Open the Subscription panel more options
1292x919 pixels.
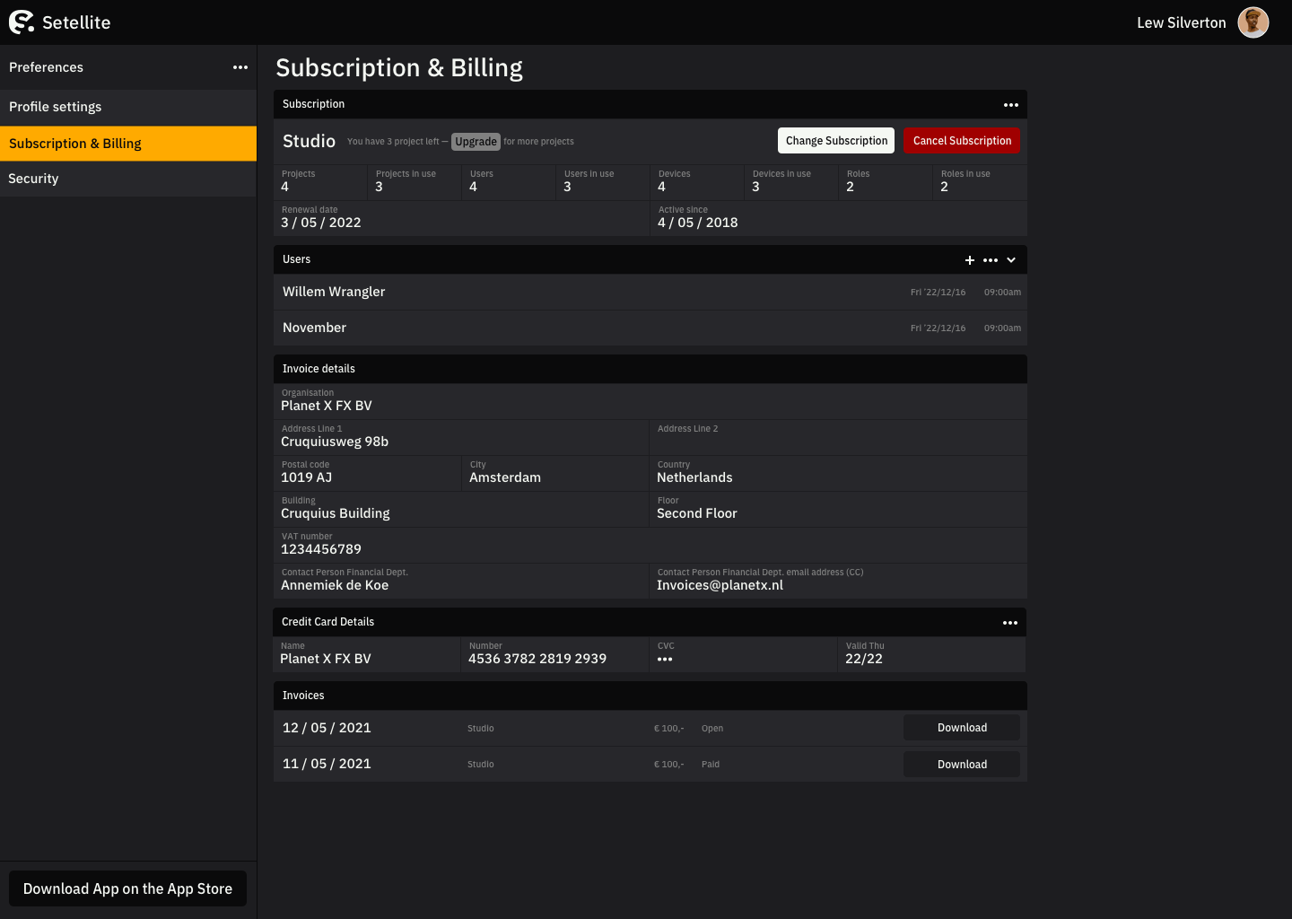pos(1010,105)
